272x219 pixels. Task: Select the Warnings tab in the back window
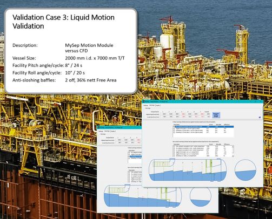107,131
